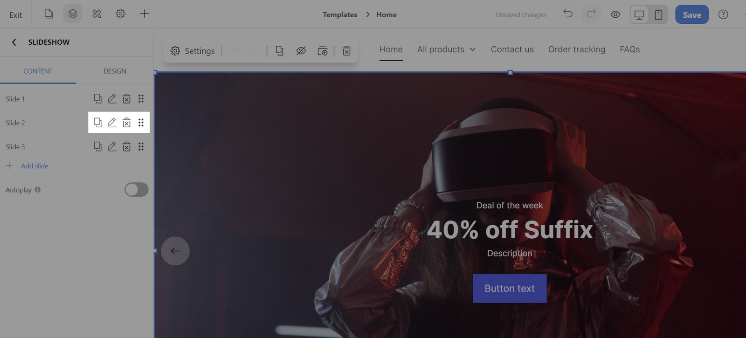Click the drag handle of Slide 2

click(x=141, y=122)
